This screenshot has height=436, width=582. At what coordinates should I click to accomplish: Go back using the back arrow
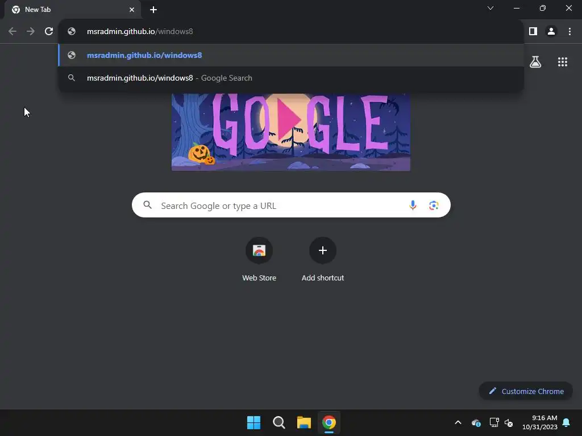[13, 32]
